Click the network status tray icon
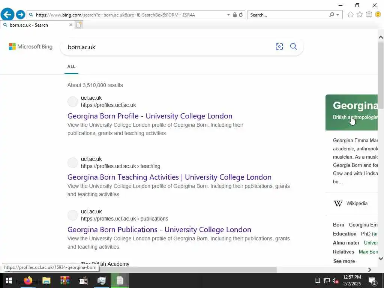This screenshot has width=384, height=288. (x=326, y=280)
